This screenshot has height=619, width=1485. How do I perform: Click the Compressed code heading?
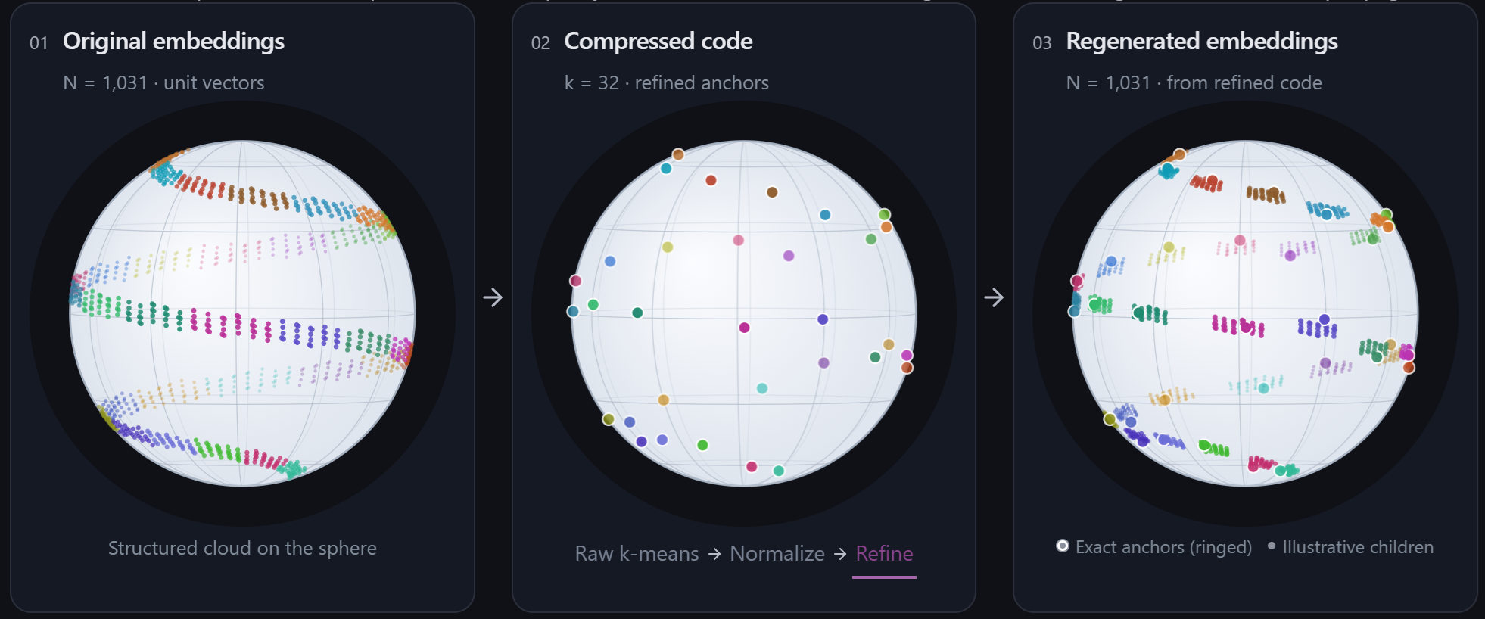point(658,41)
